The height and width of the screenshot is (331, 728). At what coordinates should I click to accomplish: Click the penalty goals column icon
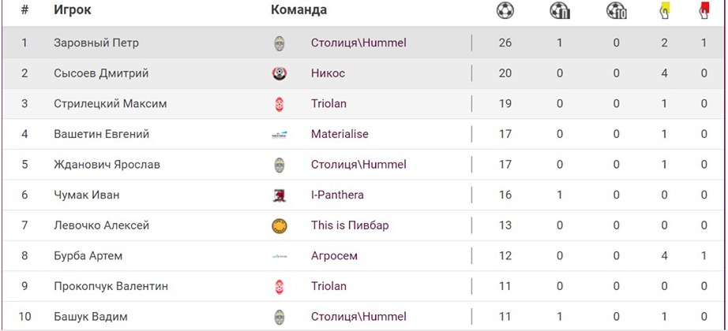tap(560, 10)
